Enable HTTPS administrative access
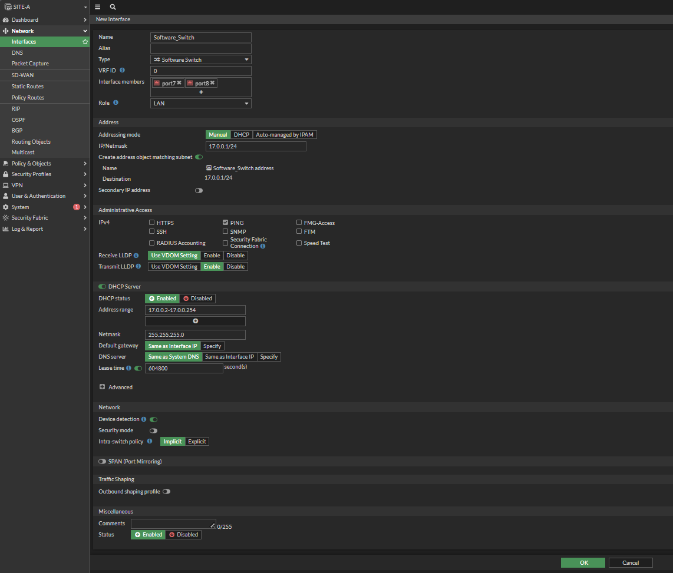 point(151,223)
